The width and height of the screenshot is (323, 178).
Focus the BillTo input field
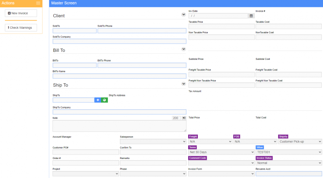[x=75, y=65]
